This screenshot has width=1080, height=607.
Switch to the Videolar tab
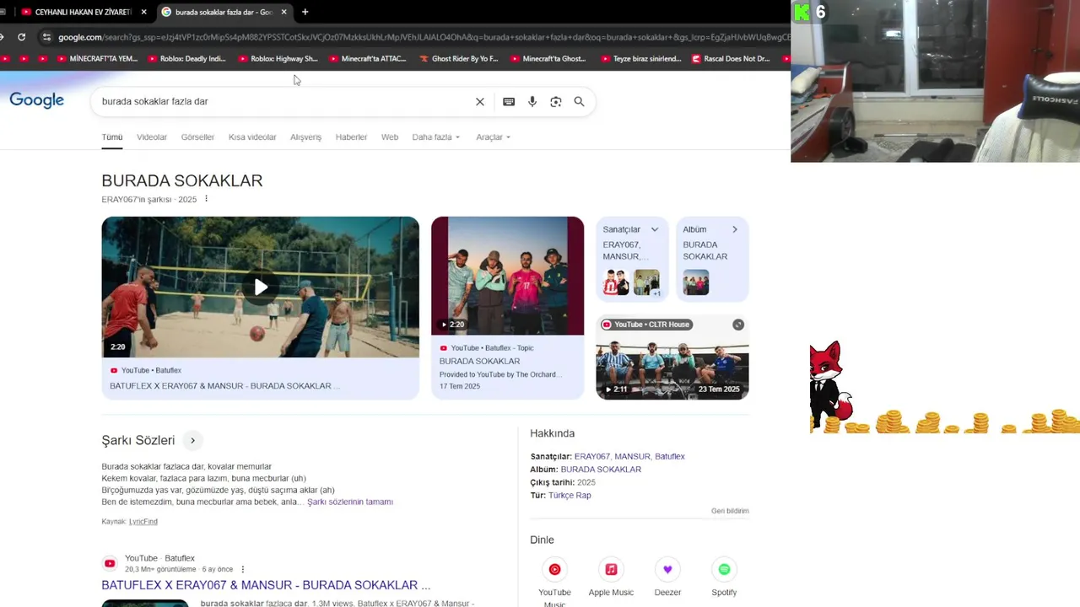[x=152, y=137]
